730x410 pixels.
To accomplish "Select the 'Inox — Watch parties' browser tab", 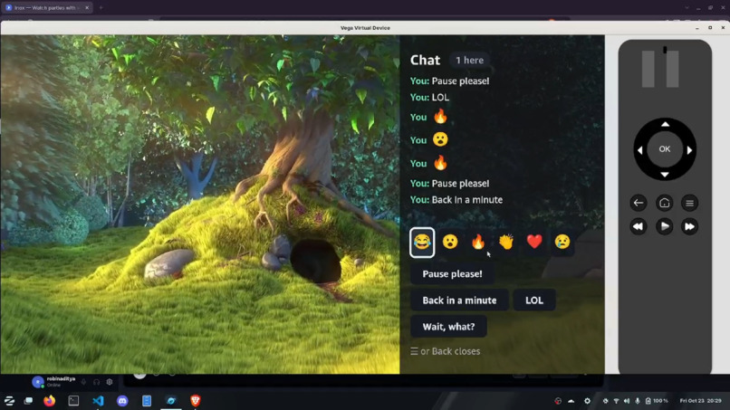I will (x=44, y=7).
